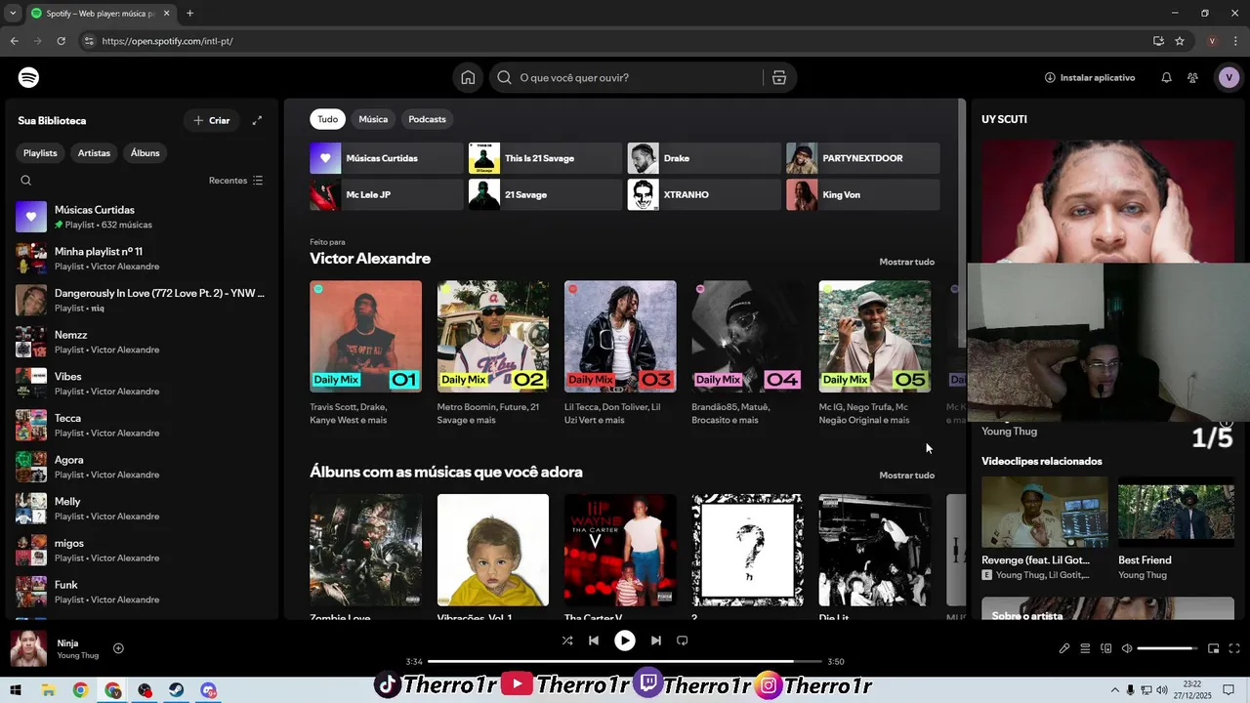Filter library by Álbuns chip

pos(146,153)
